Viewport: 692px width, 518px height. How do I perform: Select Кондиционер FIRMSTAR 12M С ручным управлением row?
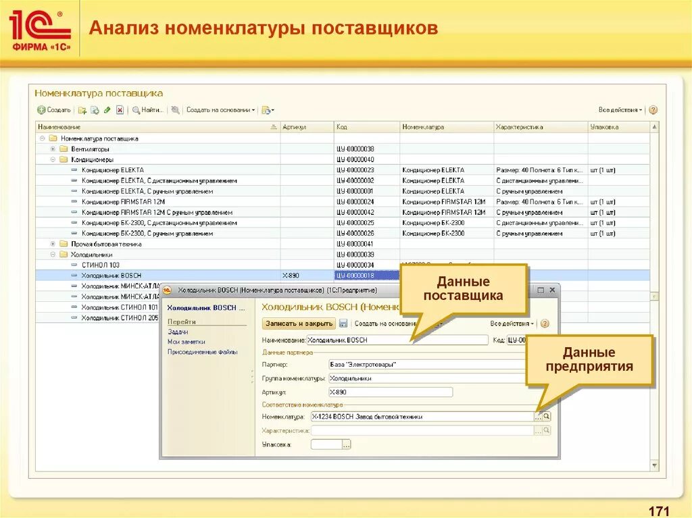coord(343,213)
